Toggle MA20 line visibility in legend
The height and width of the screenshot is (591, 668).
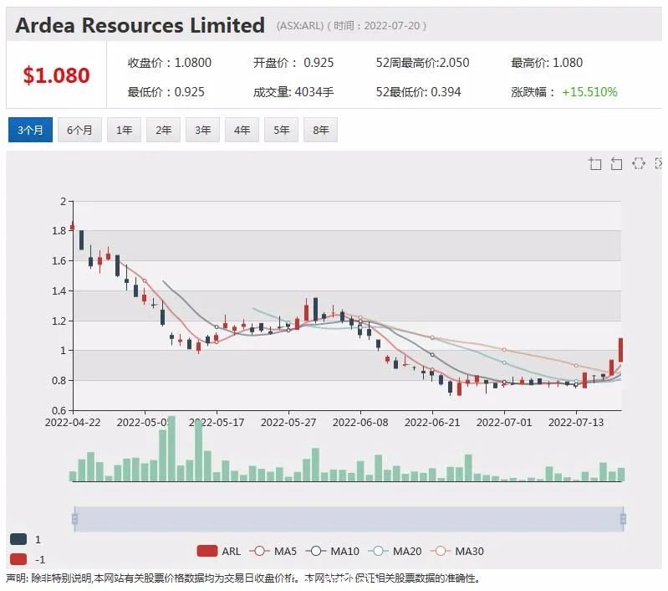(395, 551)
